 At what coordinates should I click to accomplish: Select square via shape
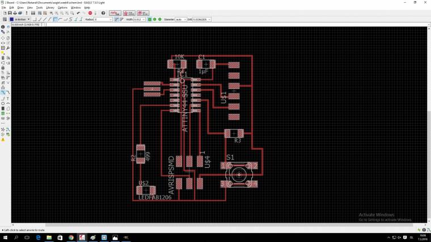pos(150,19)
